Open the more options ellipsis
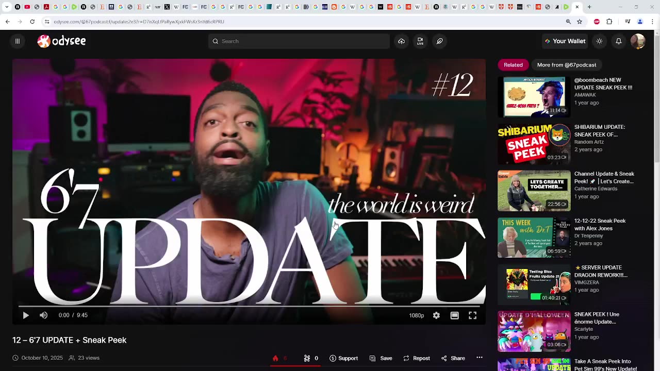Viewport: 660px width, 371px height. [x=480, y=358]
